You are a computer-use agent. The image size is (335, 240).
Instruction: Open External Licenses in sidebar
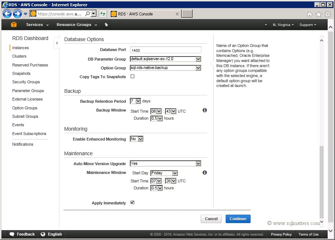pyautogui.click(x=28, y=99)
